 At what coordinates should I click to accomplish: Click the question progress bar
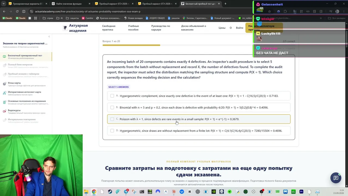pyautogui.click(x=199, y=45)
